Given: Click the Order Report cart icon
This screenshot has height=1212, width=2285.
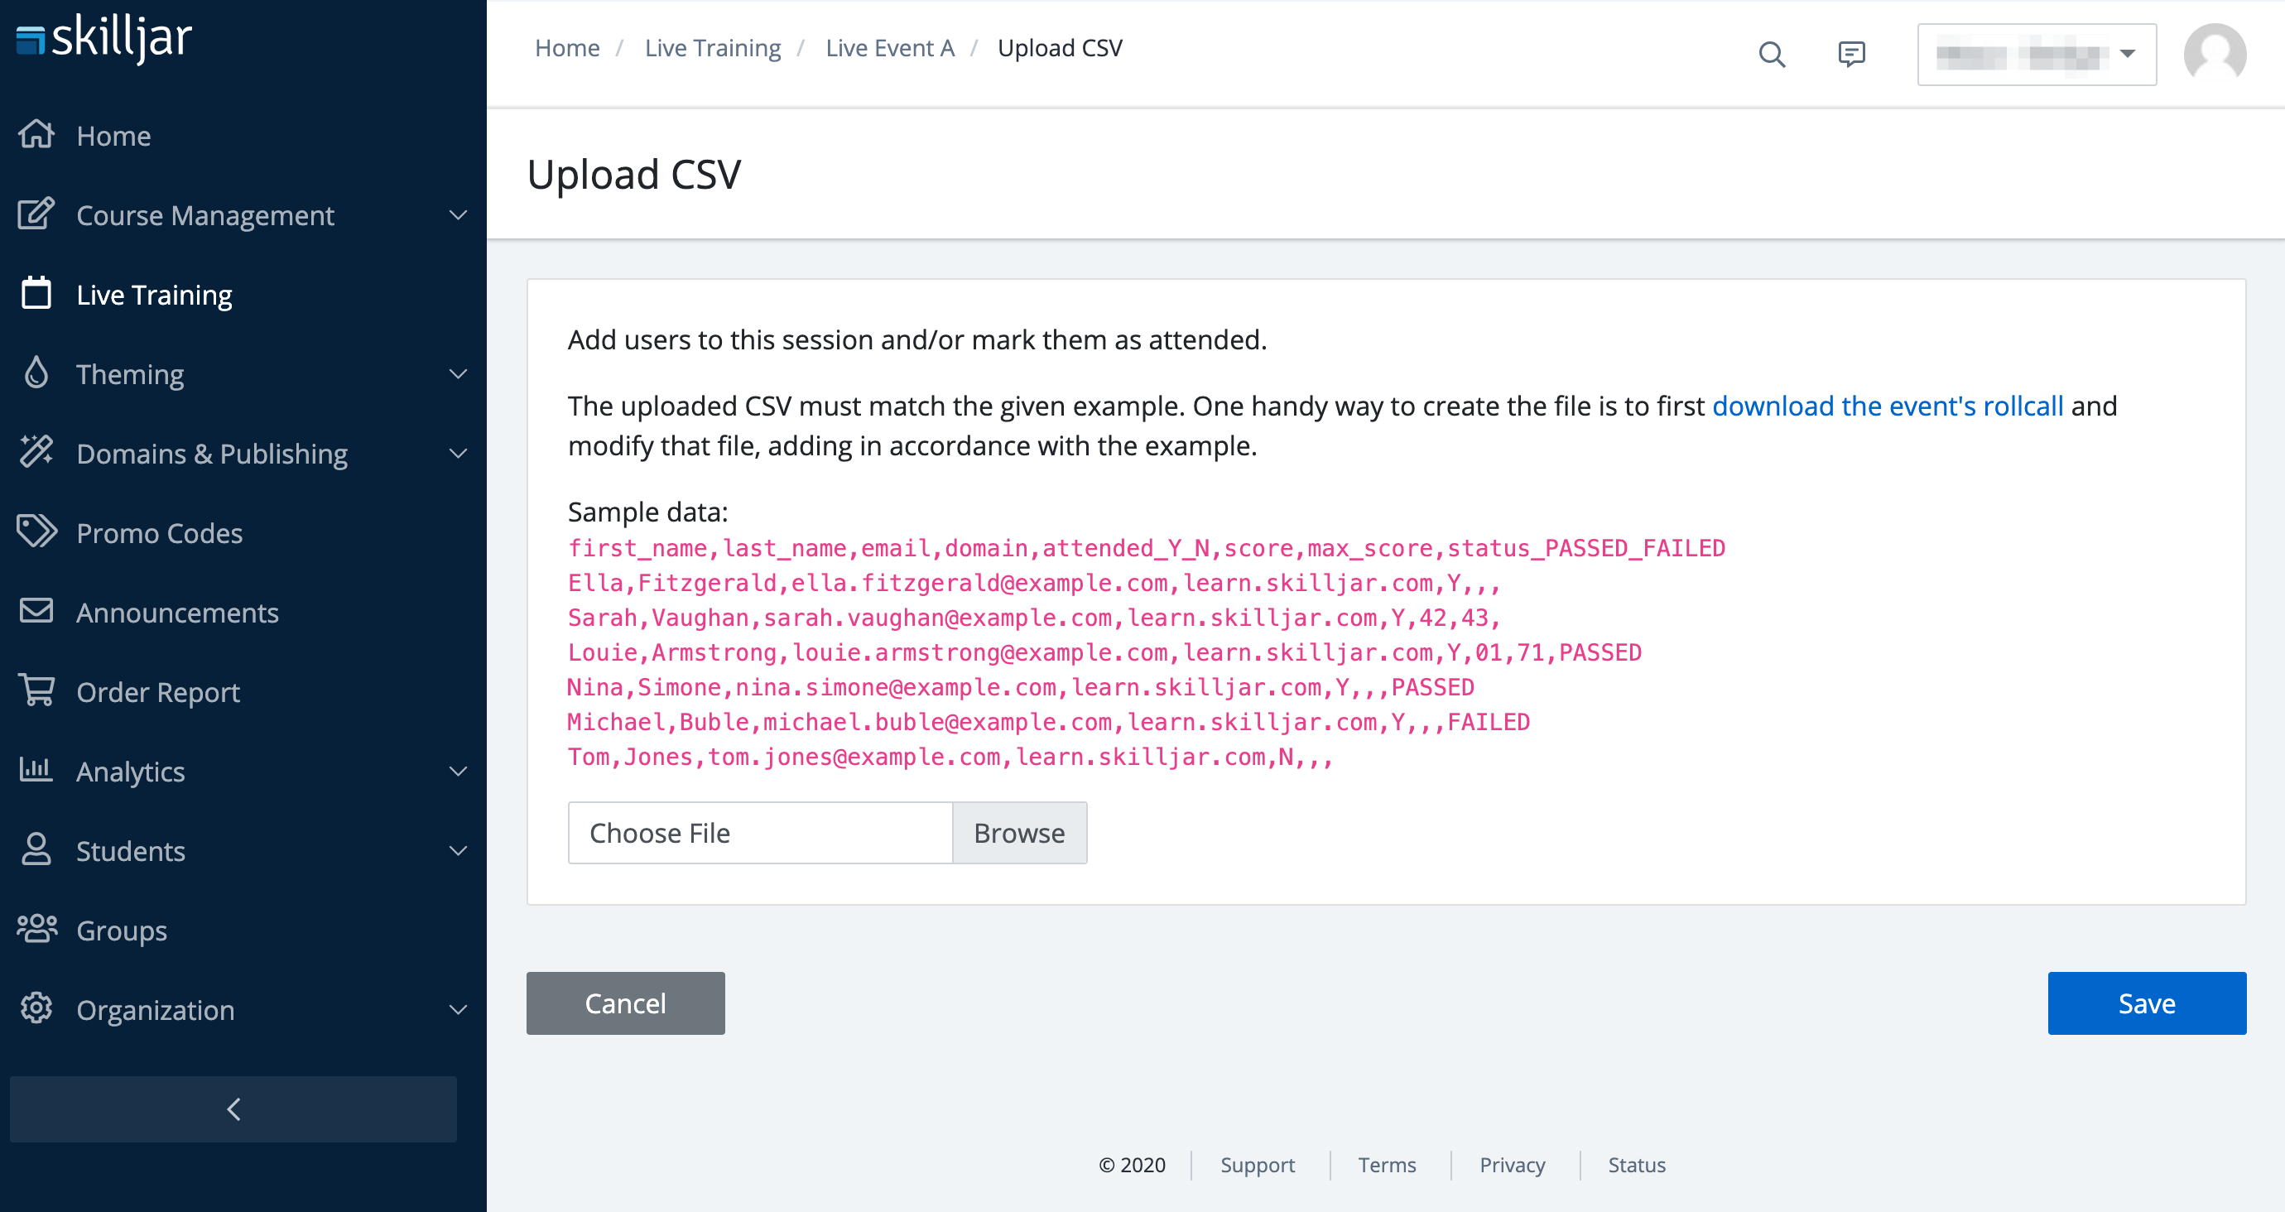Looking at the screenshot, I should pyautogui.click(x=36, y=691).
